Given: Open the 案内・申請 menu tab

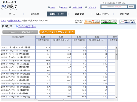Looking at the screenshot, I should pyautogui.click(x=125, y=14).
